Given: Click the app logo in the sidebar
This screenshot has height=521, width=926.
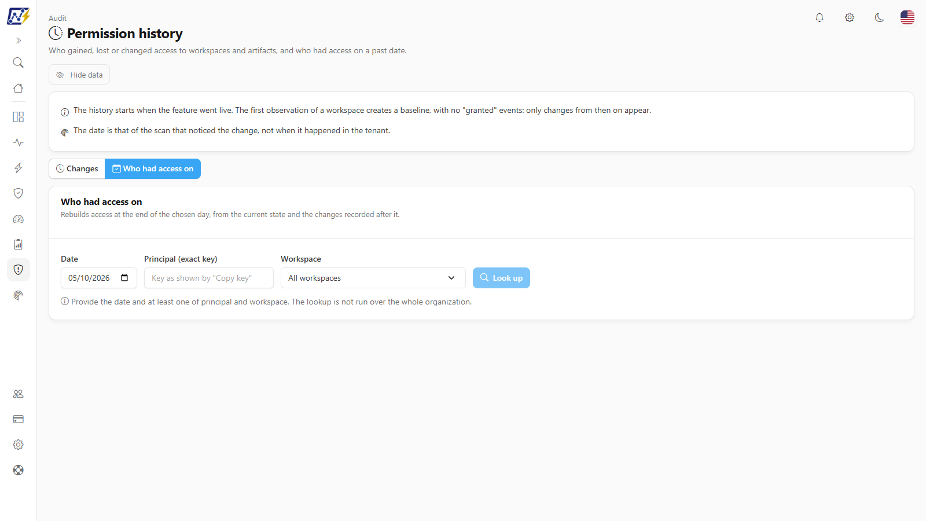Looking at the screenshot, I should (x=19, y=16).
